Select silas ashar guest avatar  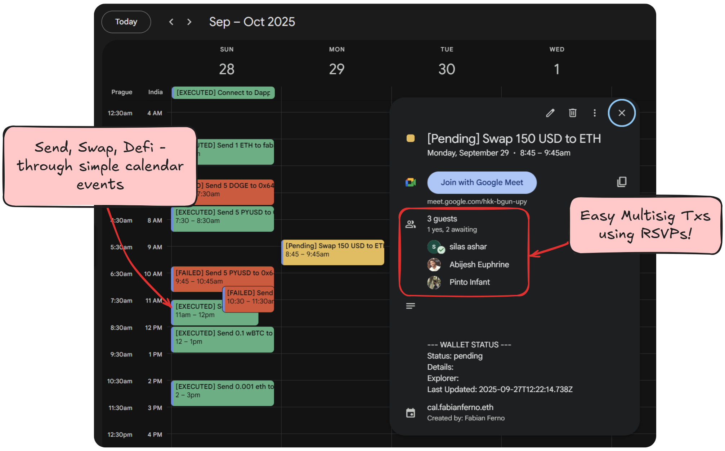pyautogui.click(x=434, y=247)
